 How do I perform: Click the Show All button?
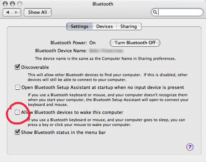click(38, 12)
